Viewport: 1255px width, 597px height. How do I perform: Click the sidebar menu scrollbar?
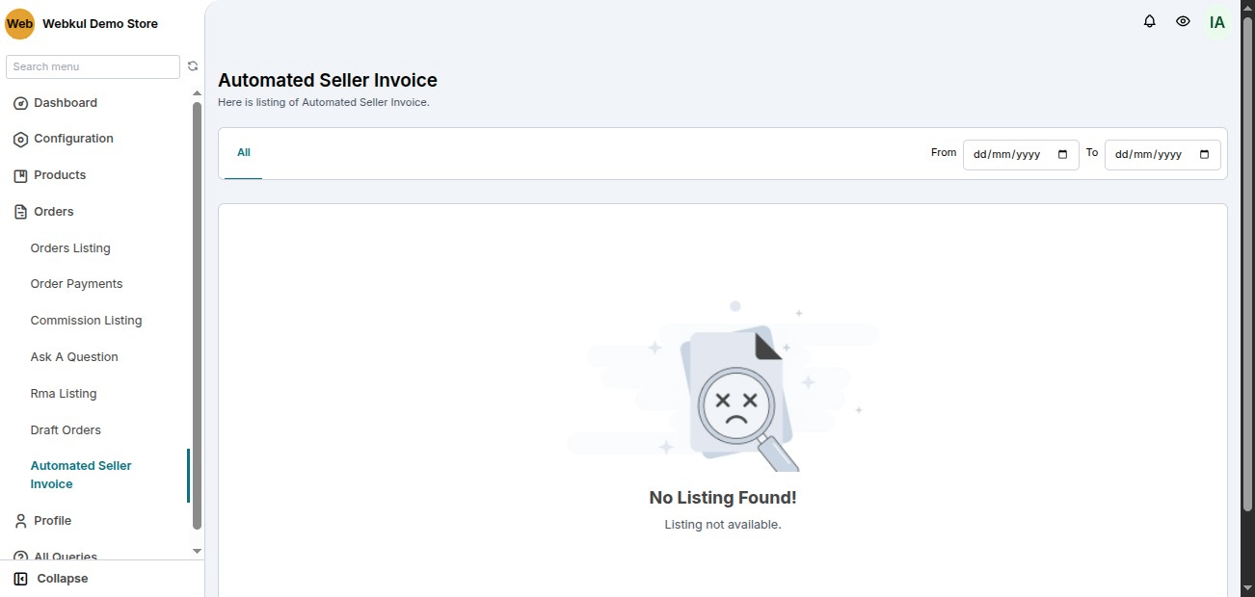pyautogui.click(x=197, y=316)
